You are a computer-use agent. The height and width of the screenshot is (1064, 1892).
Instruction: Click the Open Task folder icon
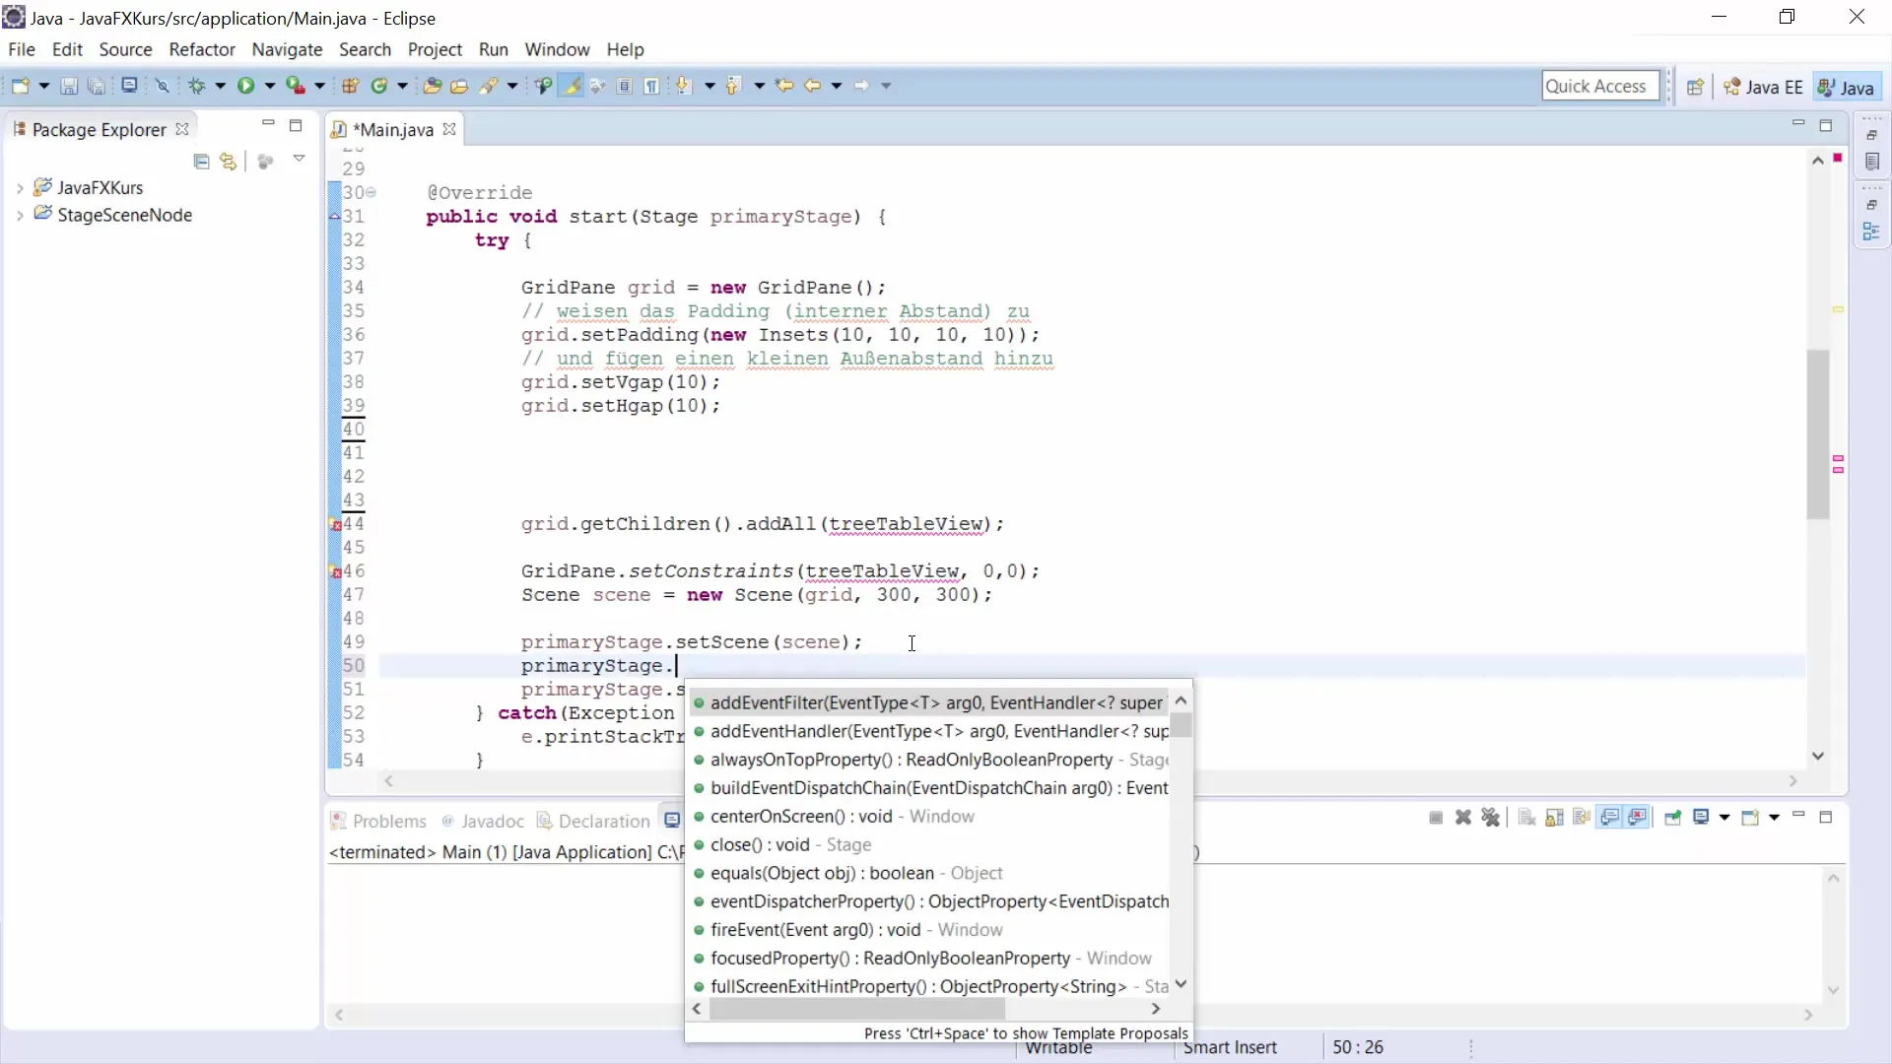459,86
